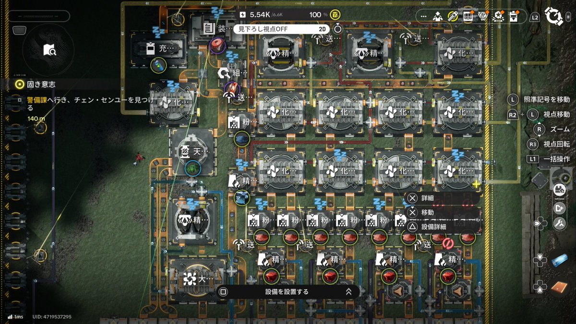Viewport: 576px width, 324px height.
Task: Select the wrench tool icon on right sidebar
Action: pyautogui.click(x=559, y=224)
